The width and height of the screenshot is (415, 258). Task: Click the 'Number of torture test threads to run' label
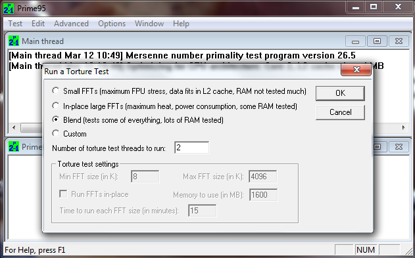coord(109,148)
